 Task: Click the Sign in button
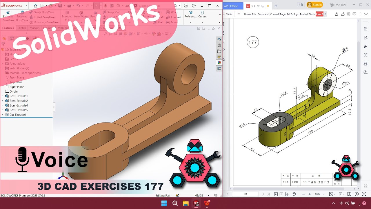coord(315,5)
